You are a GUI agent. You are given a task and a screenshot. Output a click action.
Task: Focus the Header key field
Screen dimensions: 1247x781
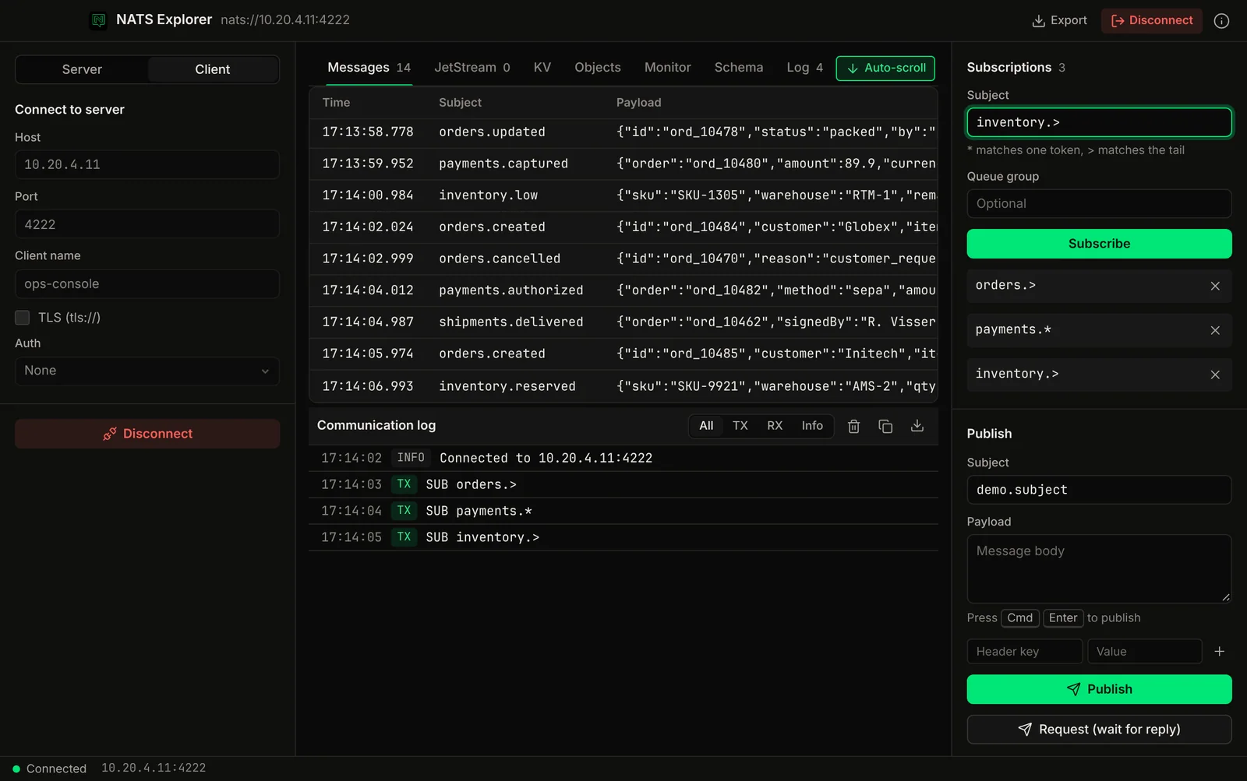click(x=1024, y=651)
